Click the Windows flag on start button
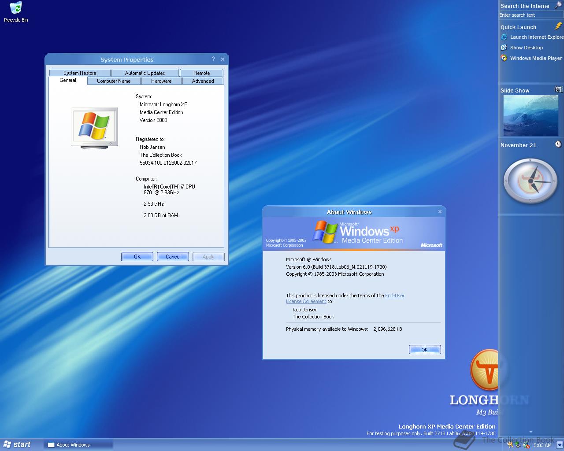 click(x=7, y=444)
